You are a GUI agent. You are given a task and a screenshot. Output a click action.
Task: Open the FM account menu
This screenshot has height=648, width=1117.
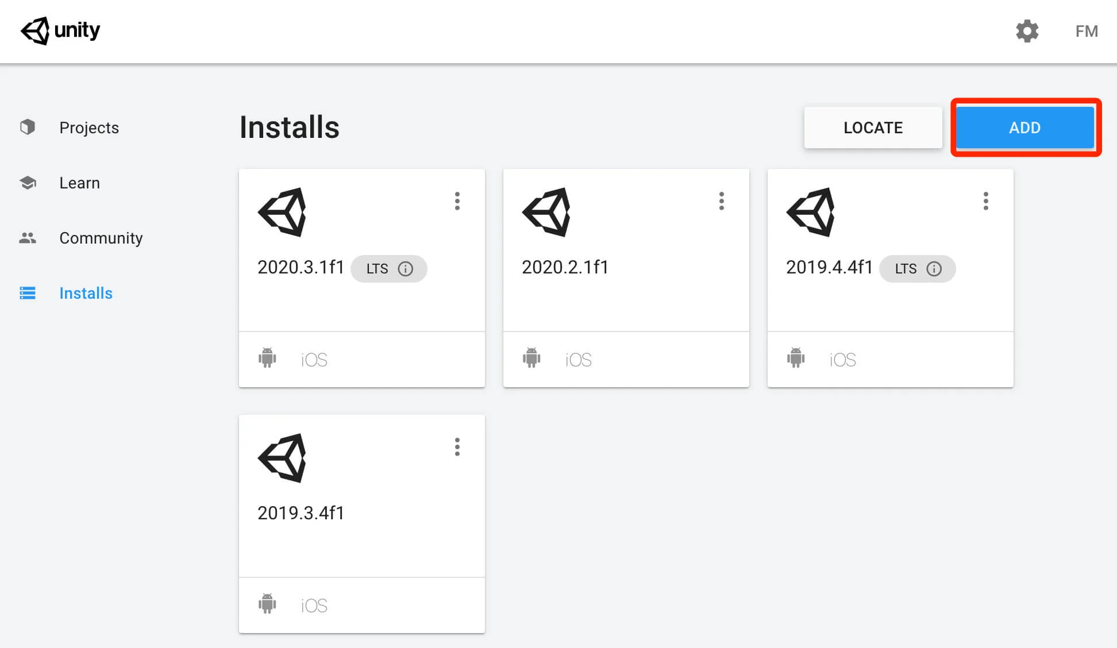pyautogui.click(x=1087, y=31)
